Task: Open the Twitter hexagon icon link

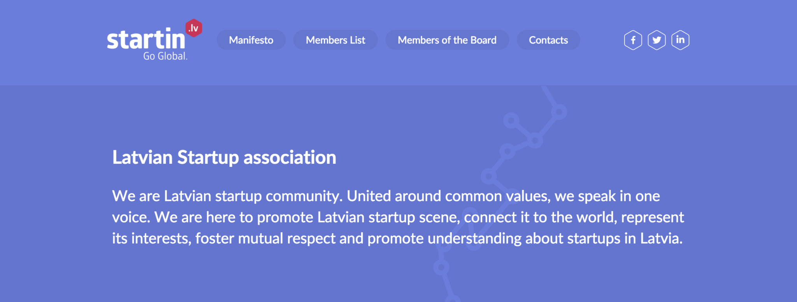Action: tap(657, 40)
